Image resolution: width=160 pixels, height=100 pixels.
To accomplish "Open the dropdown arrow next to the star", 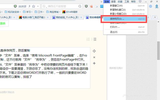I will click(x=38, y=6).
